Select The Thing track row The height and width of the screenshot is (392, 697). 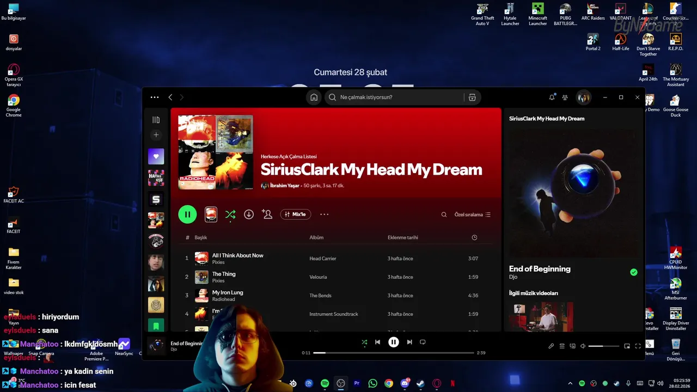coord(336,277)
